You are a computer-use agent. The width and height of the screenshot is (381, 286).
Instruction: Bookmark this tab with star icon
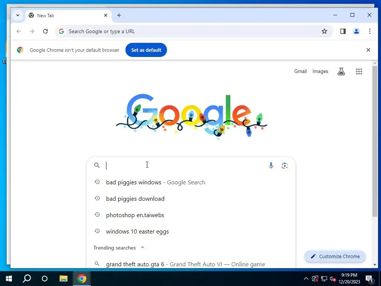coord(324,31)
